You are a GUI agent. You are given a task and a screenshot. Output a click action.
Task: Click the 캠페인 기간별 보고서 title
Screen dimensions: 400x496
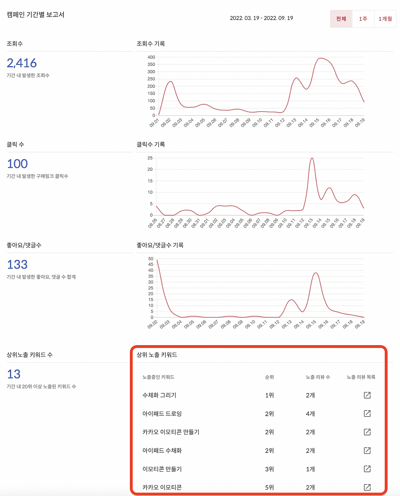(36, 15)
